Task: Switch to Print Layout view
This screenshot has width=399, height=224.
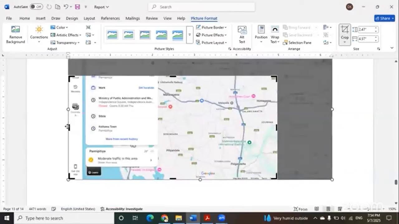Action: tap(328, 209)
